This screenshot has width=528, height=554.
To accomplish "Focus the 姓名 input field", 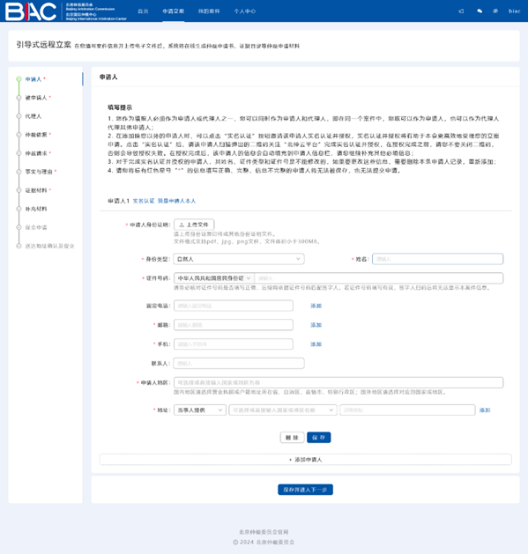I will pos(437,259).
